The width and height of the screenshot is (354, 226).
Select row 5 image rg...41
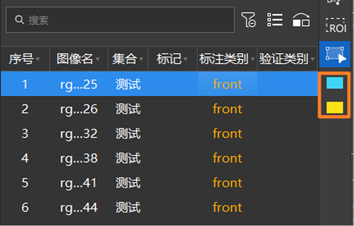click(78, 183)
